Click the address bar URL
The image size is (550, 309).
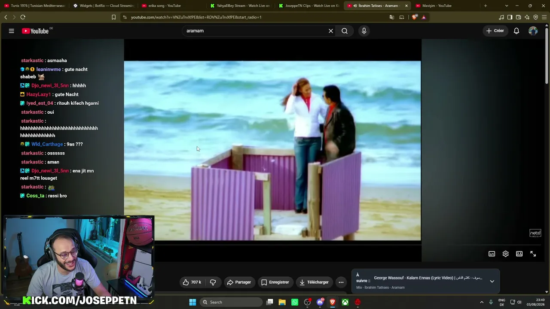(196, 17)
